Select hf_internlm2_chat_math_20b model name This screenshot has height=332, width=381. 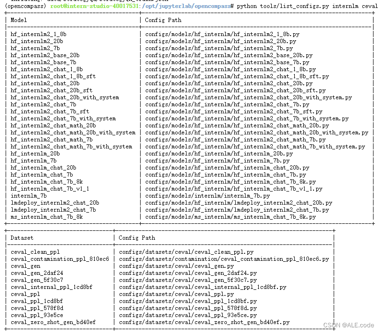click(53, 126)
